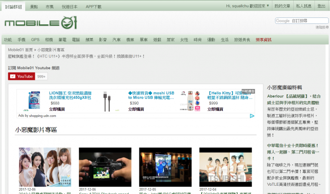Open the 女性 category menu
330x194 pixels.
[184, 39]
